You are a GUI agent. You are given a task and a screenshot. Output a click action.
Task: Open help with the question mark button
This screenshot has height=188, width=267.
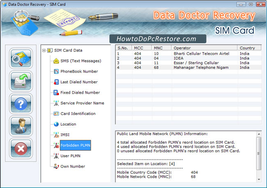pos(21,103)
